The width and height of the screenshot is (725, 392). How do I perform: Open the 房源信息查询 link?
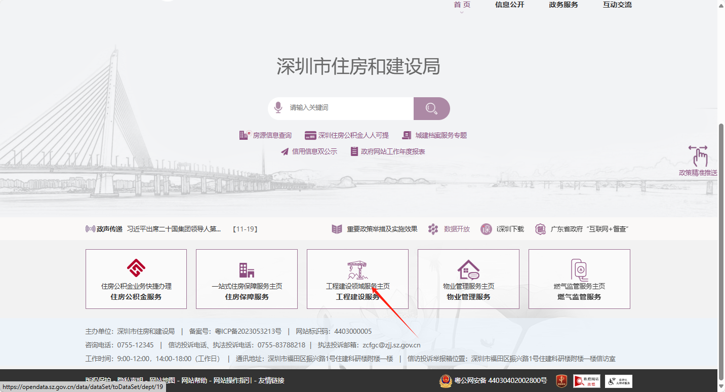pos(272,135)
